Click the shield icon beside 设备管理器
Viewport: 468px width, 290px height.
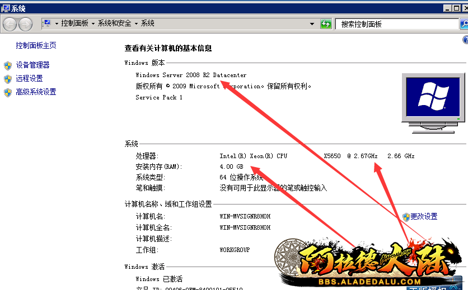[8, 65]
